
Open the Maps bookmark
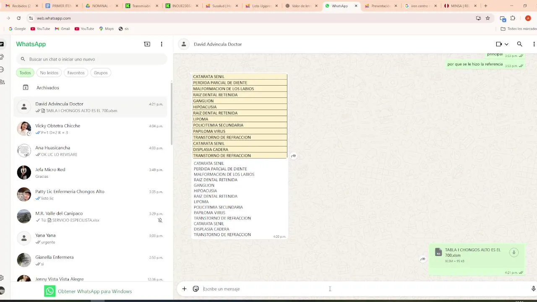[x=106, y=29]
